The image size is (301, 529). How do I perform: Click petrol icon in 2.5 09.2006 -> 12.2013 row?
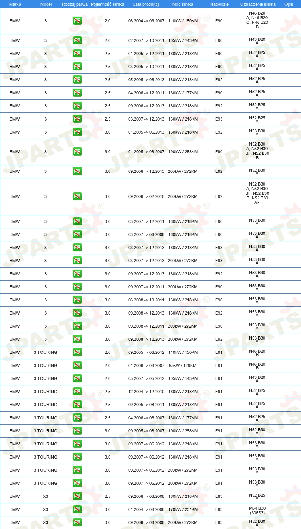(x=77, y=106)
